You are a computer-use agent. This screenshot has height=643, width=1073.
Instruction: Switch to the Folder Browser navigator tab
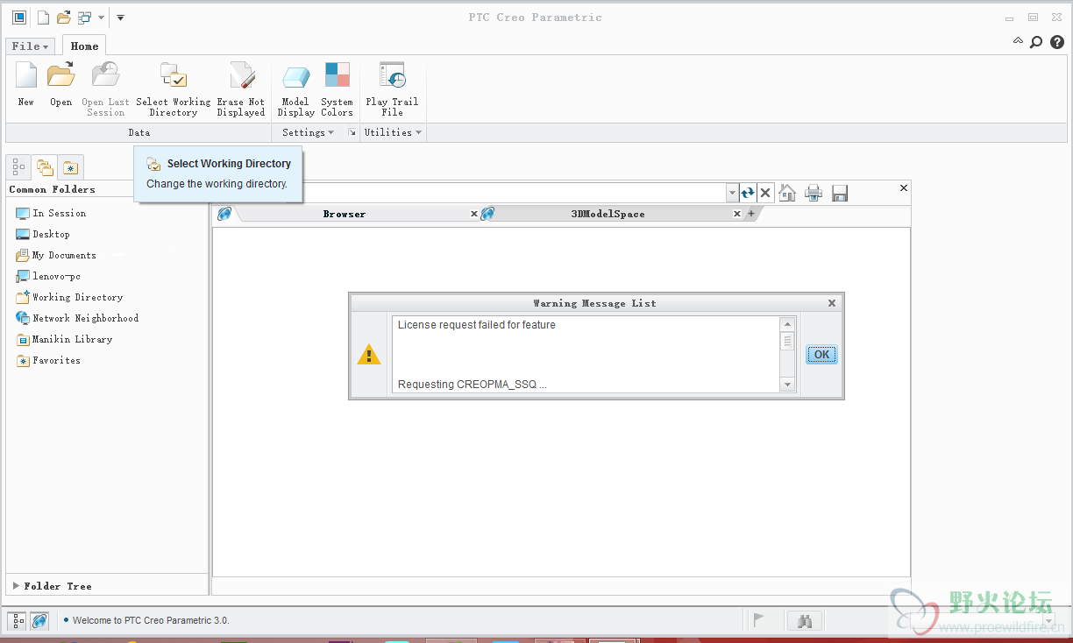45,166
